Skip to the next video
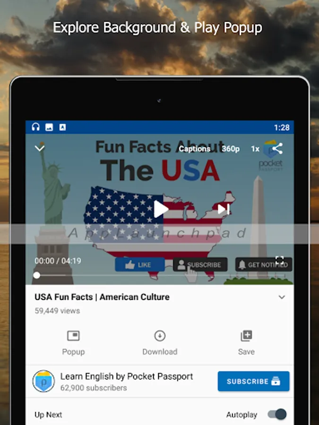The height and width of the screenshot is (425, 319). point(224,209)
